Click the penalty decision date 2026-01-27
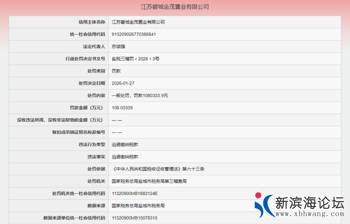 [123, 83]
